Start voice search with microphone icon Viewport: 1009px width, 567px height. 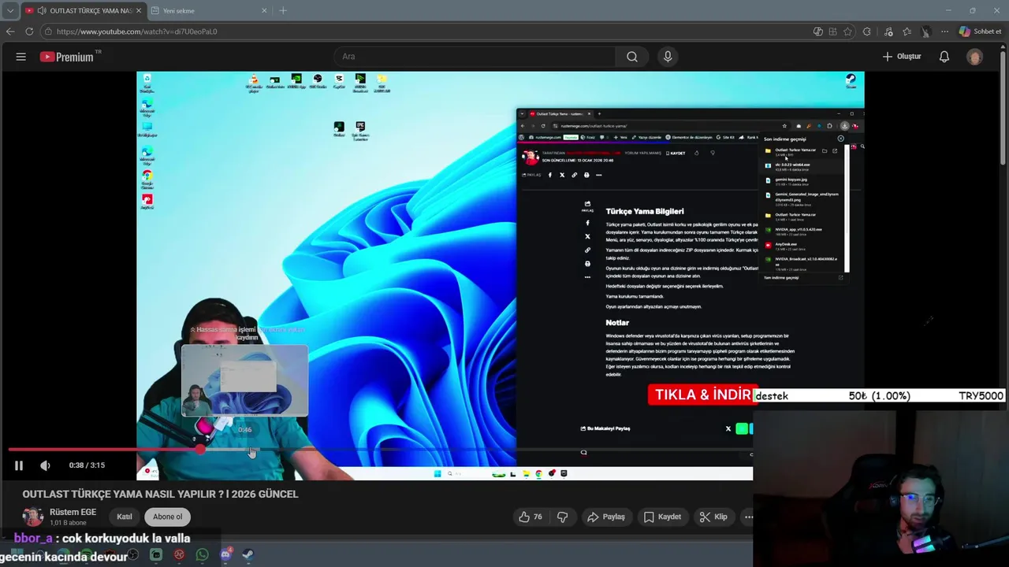tap(668, 57)
